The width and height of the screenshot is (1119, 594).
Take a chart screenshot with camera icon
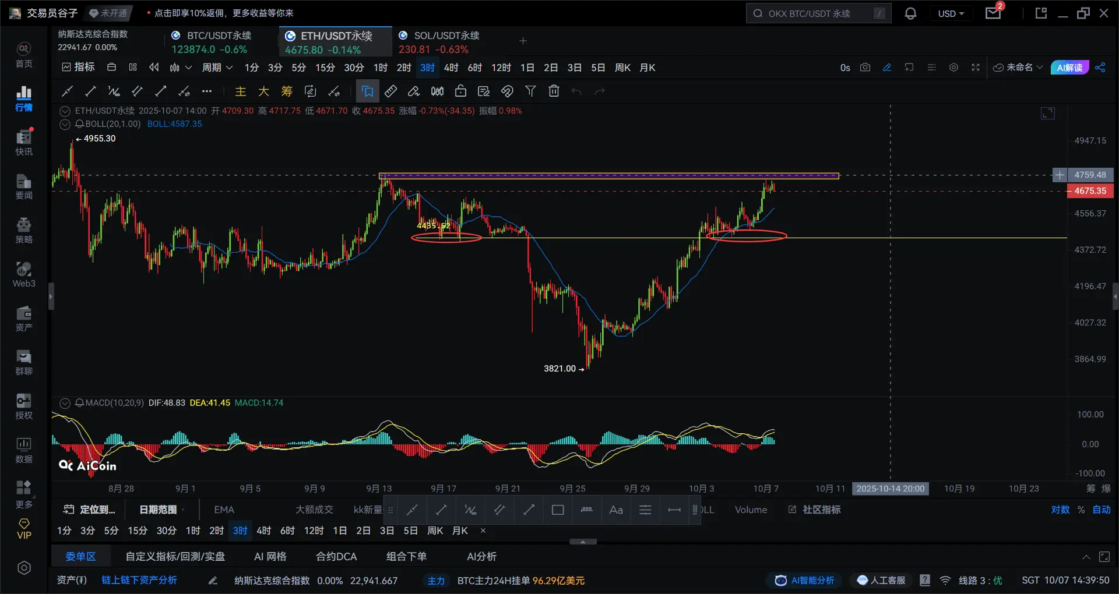pos(865,68)
